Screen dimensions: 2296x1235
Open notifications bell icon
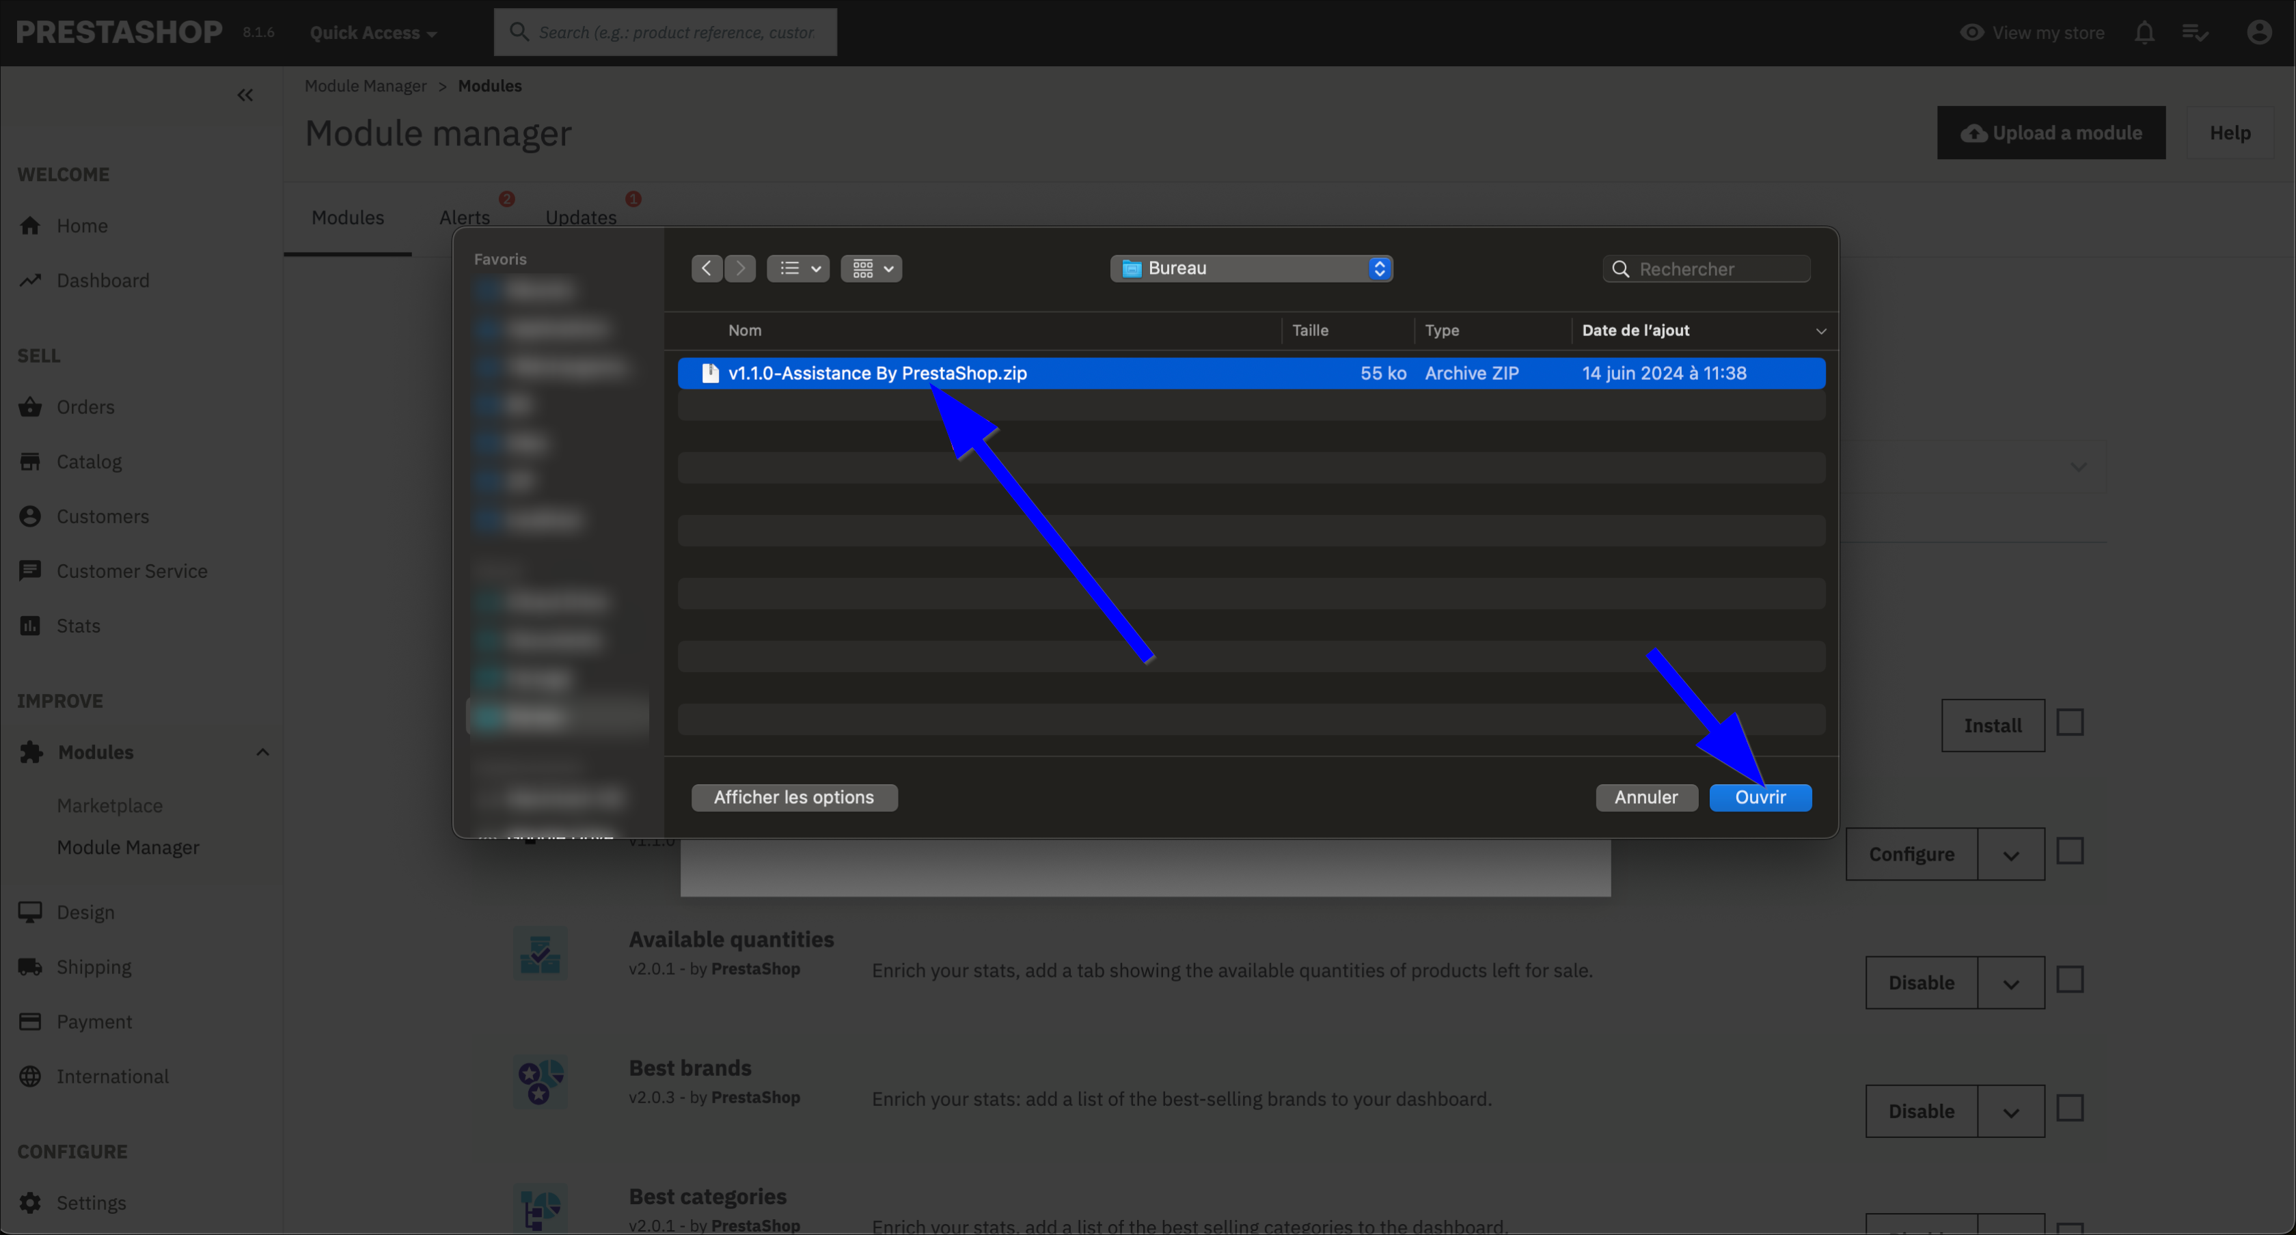coord(2144,32)
